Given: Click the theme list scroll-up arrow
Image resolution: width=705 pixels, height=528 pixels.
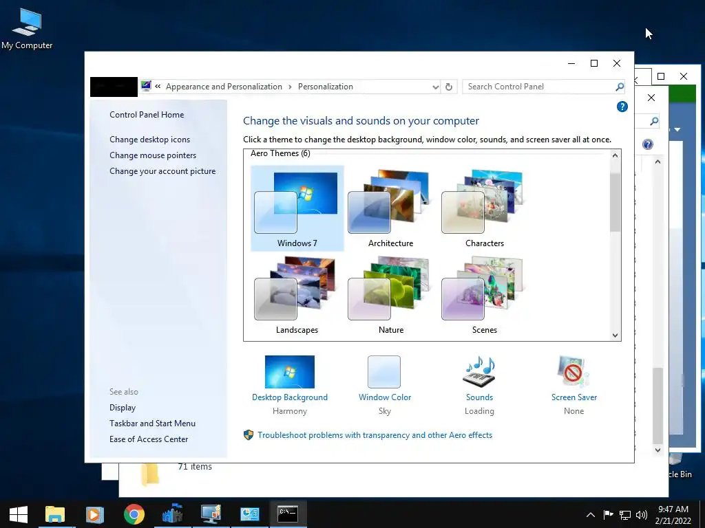Looking at the screenshot, I should pos(615,155).
